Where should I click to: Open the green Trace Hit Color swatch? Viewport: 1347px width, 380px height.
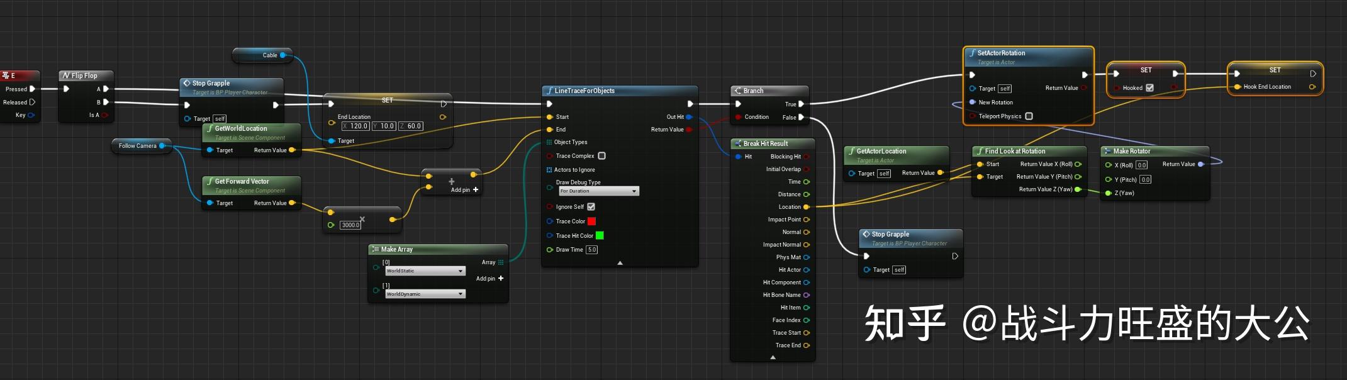click(600, 236)
